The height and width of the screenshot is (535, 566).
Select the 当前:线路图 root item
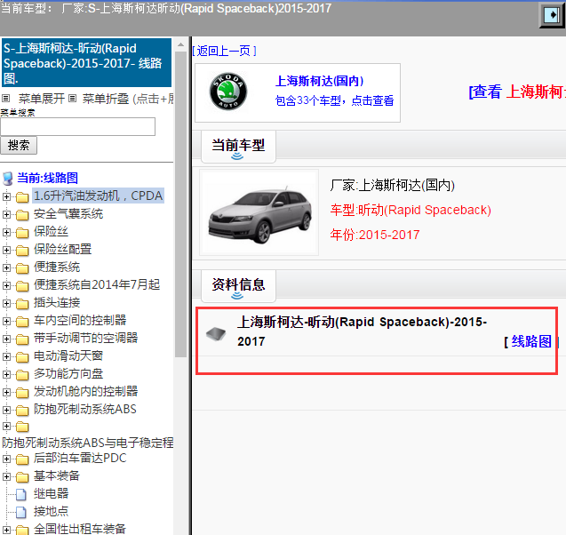click(x=47, y=178)
